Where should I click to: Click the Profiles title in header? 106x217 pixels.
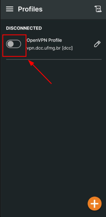(30, 9)
